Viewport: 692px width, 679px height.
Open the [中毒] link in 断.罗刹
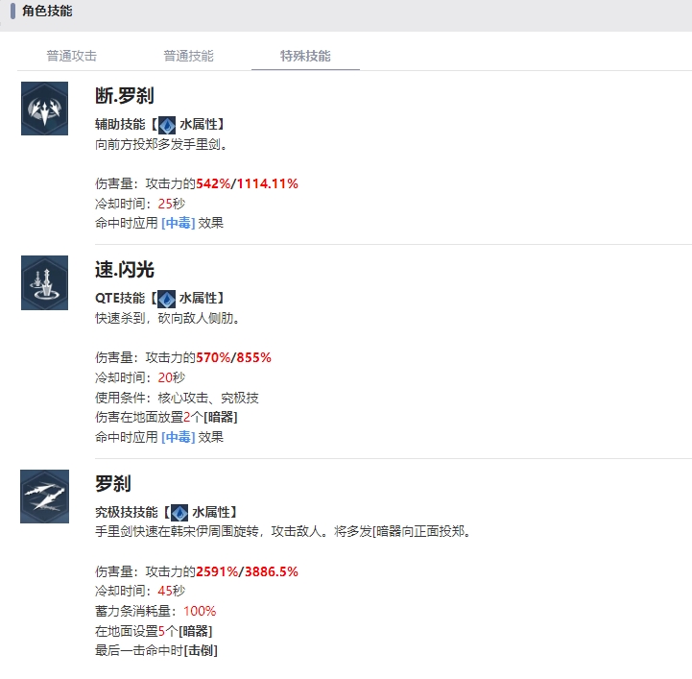coord(179,223)
